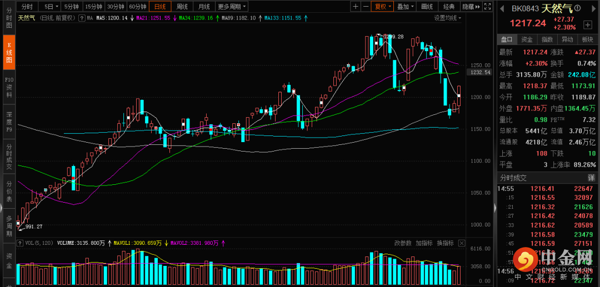Add 天然气 to watchlist with plus icon
600x287 pixels.
(x=587, y=25)
